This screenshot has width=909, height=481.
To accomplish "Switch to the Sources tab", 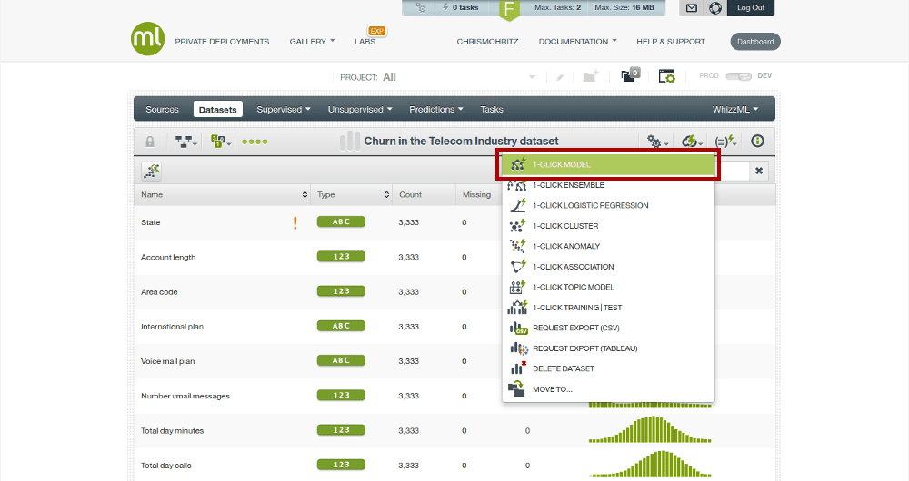I will (163, 110).
